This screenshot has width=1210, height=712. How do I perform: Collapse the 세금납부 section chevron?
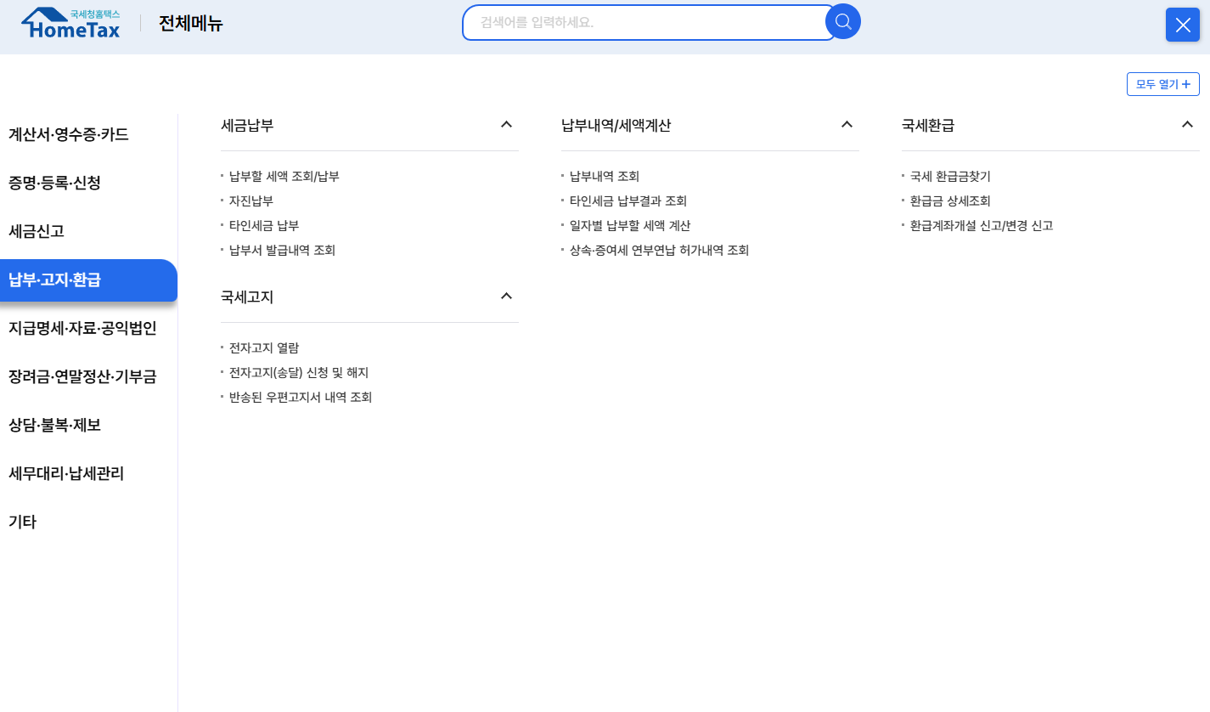pyautogui.click(x=506, y=124)
